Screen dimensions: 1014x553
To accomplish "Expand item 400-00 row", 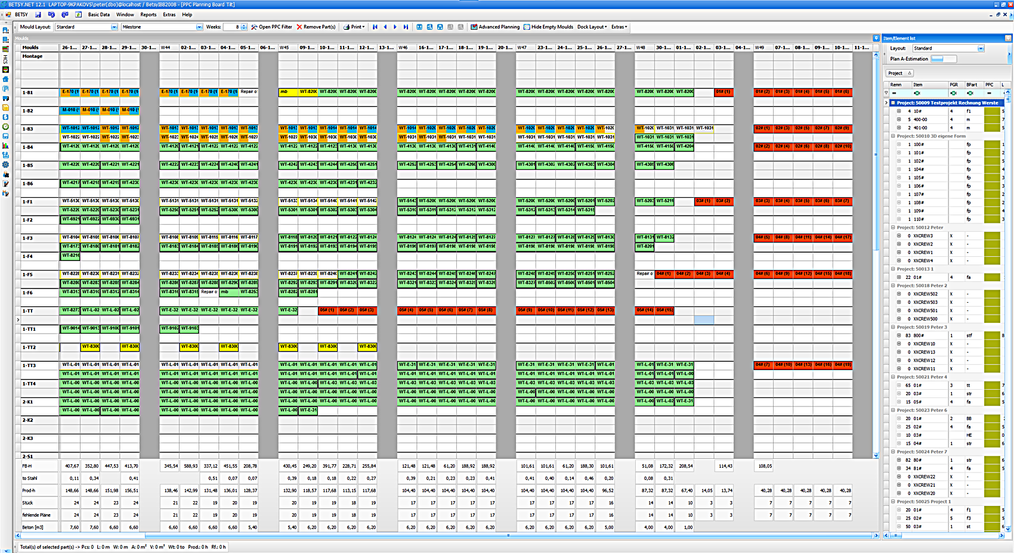I will 899,119.
